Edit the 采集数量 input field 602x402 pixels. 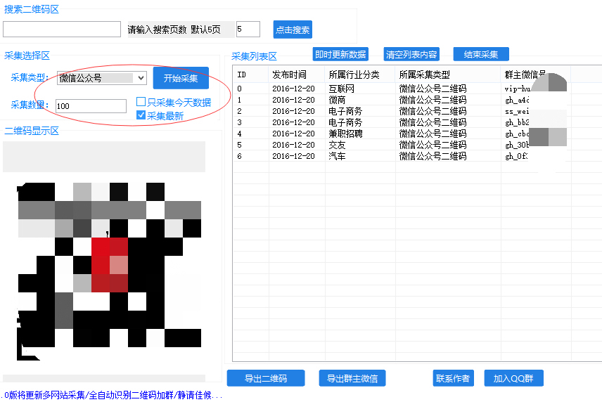91,106
